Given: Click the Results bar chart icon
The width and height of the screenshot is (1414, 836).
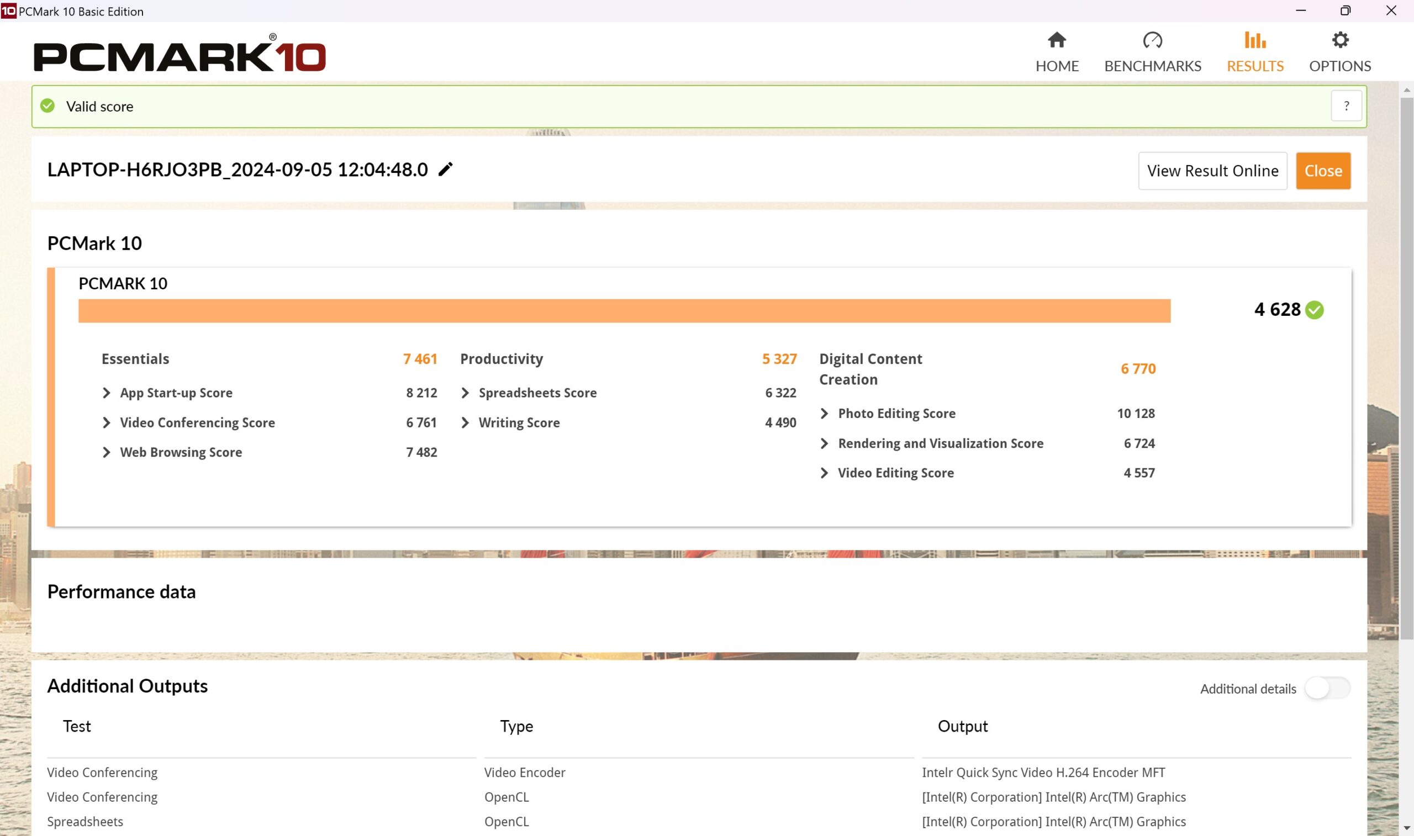Looking at the screenshot, I should (x=1254, y=40).
